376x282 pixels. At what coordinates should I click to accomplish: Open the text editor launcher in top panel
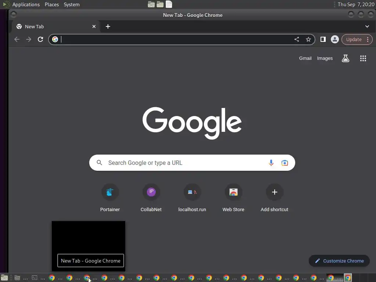[169, 4]
